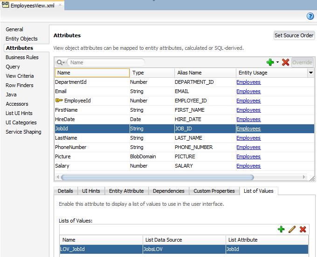Open the General section
This screenshot has height=257, width=317.
coord(14,29)
